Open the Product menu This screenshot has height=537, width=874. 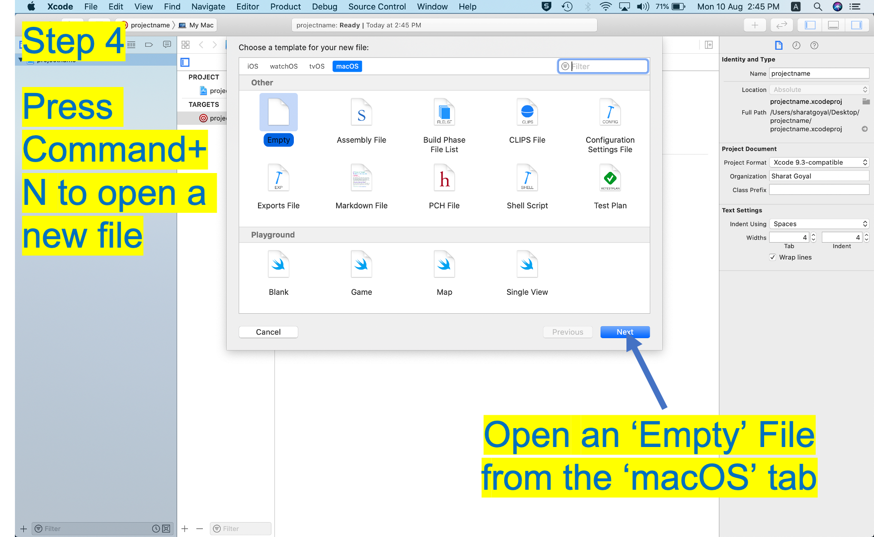285,6
